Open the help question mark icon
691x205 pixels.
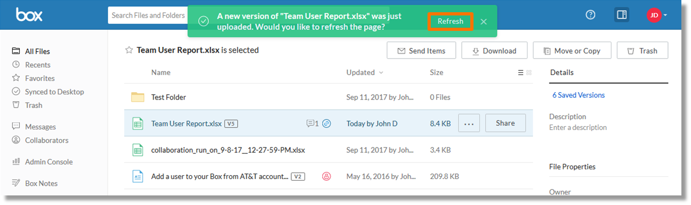pyautogui.click(x=591, y=15)
